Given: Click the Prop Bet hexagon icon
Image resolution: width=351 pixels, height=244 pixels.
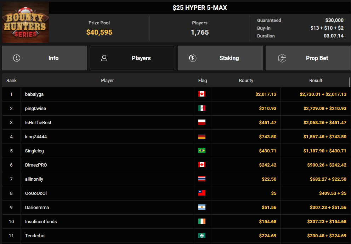Looking at the screenshot, I should (x=282, y=58).
